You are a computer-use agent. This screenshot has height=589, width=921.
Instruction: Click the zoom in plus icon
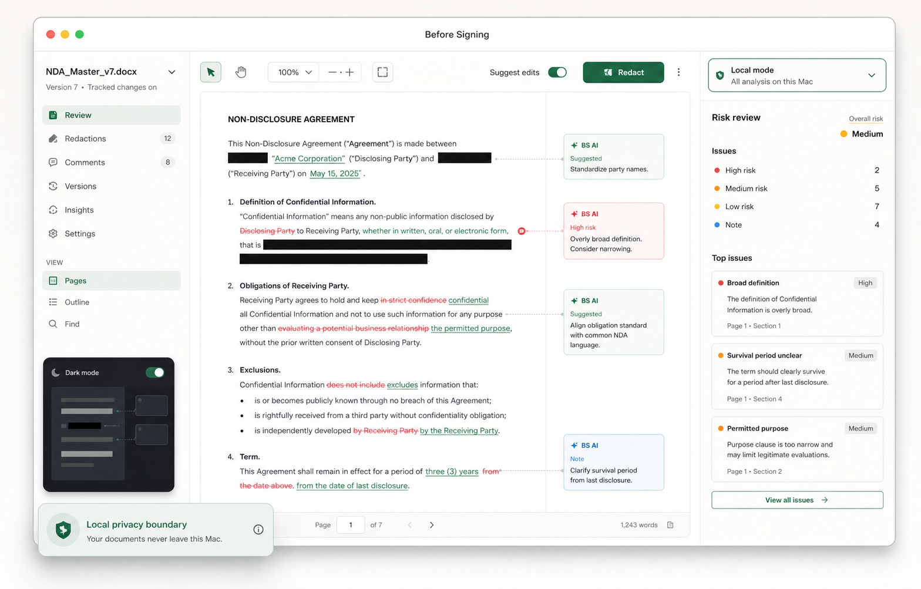(349, 72)
